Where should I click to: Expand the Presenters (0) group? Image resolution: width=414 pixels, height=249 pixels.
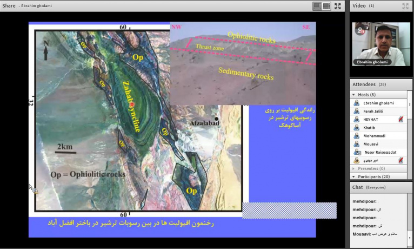tap(354, 168)
